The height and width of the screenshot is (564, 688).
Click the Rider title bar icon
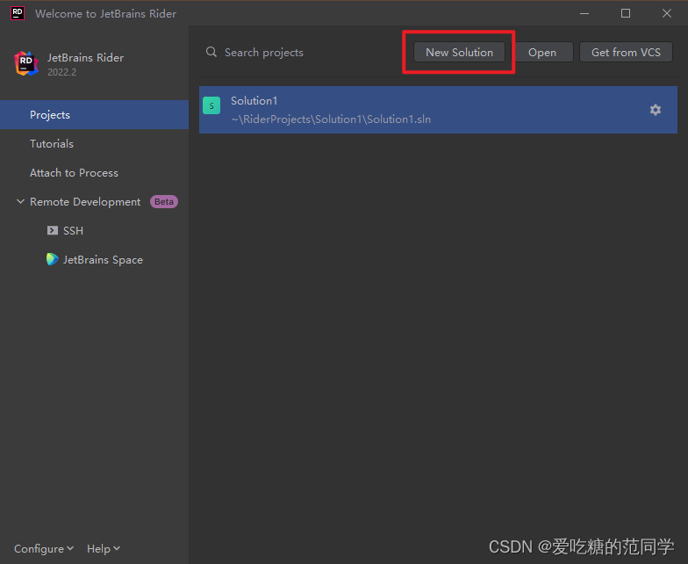[18, 13]
